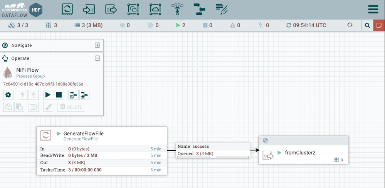Click the create template button in Operate
Screen dimensions: 385x188
(x=73, y=94)
